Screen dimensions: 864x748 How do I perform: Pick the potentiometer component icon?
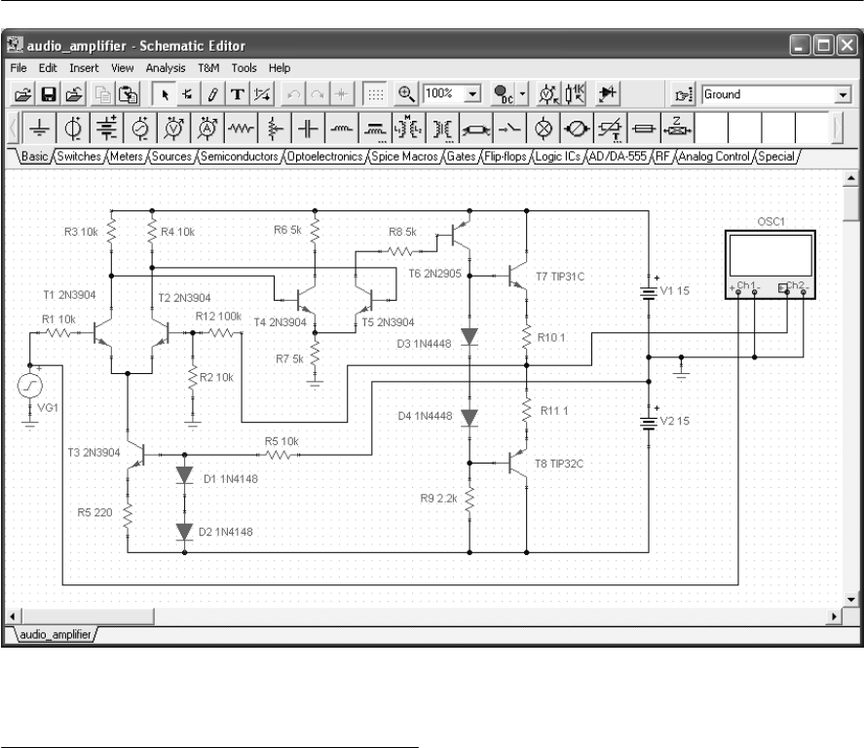click(275, 129)
